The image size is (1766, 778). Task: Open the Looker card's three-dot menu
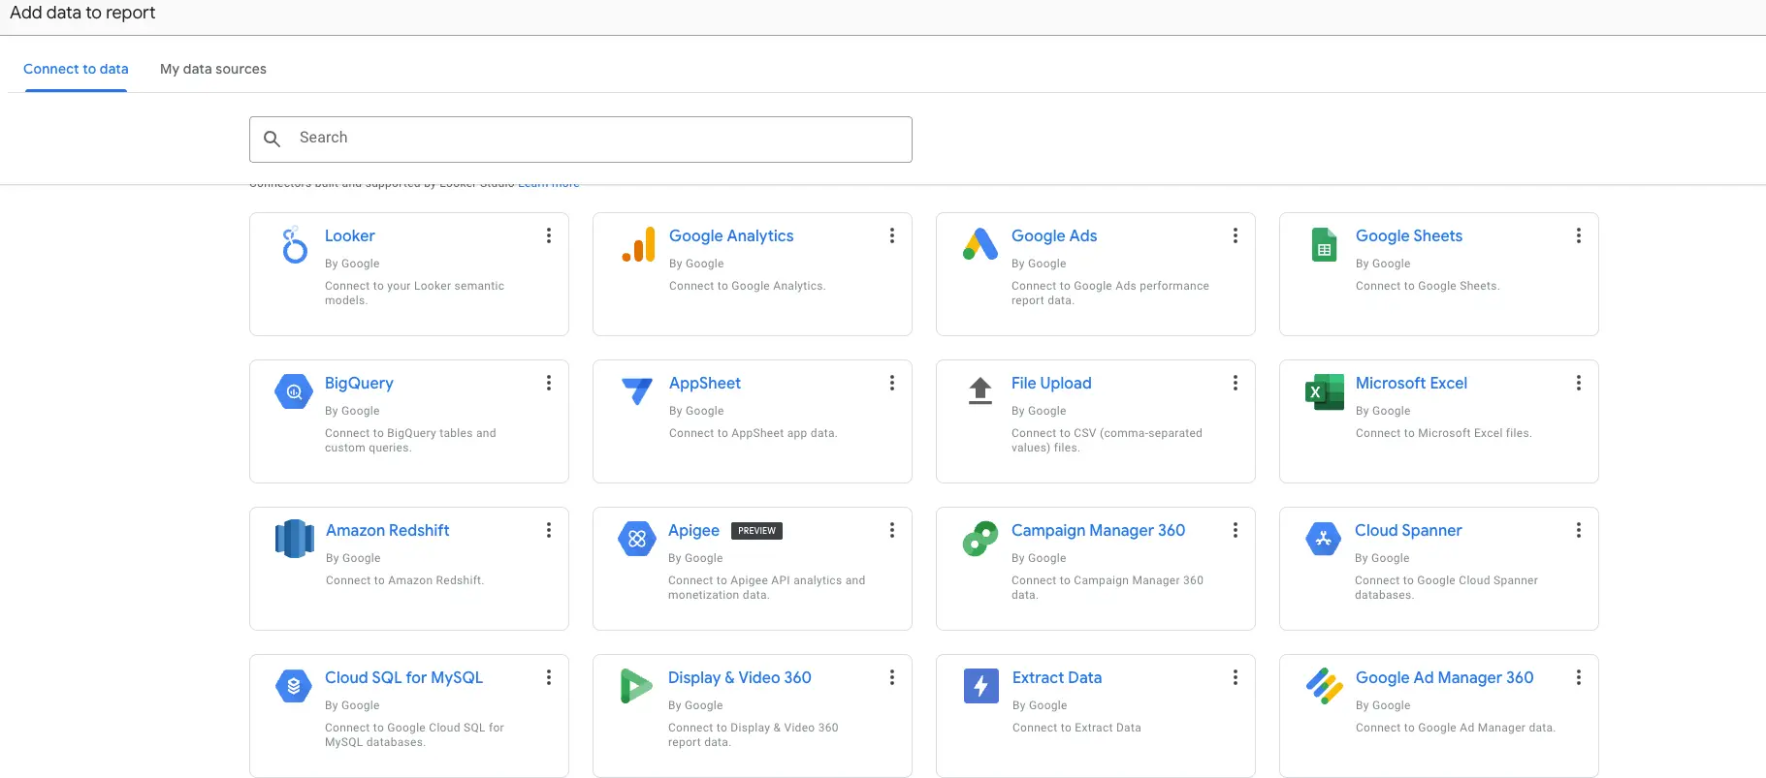click(x=549, y=235)
